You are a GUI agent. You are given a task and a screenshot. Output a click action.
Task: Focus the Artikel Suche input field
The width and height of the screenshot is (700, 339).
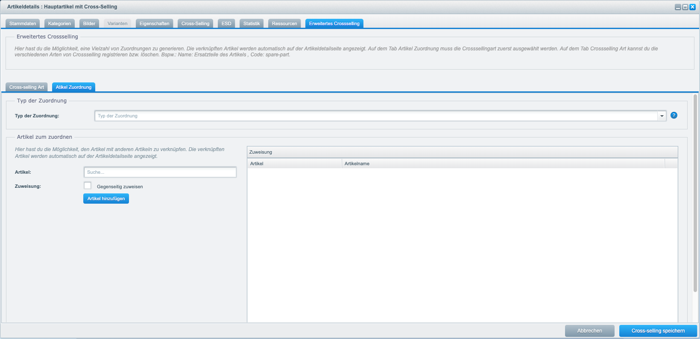pyautogui.click(x=160, y=172)
